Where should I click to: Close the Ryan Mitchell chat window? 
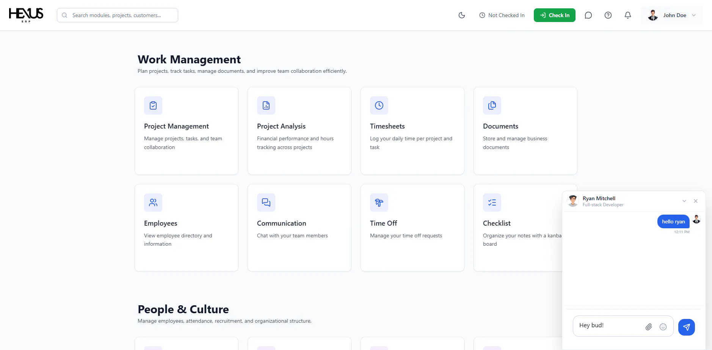pos(696,201)
